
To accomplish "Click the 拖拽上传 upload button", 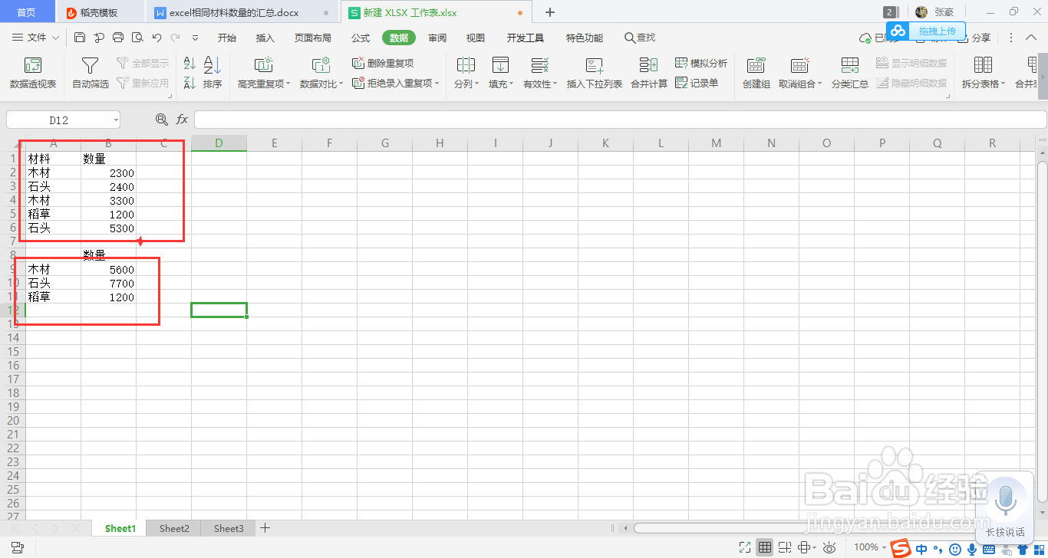I will [926, 31].
